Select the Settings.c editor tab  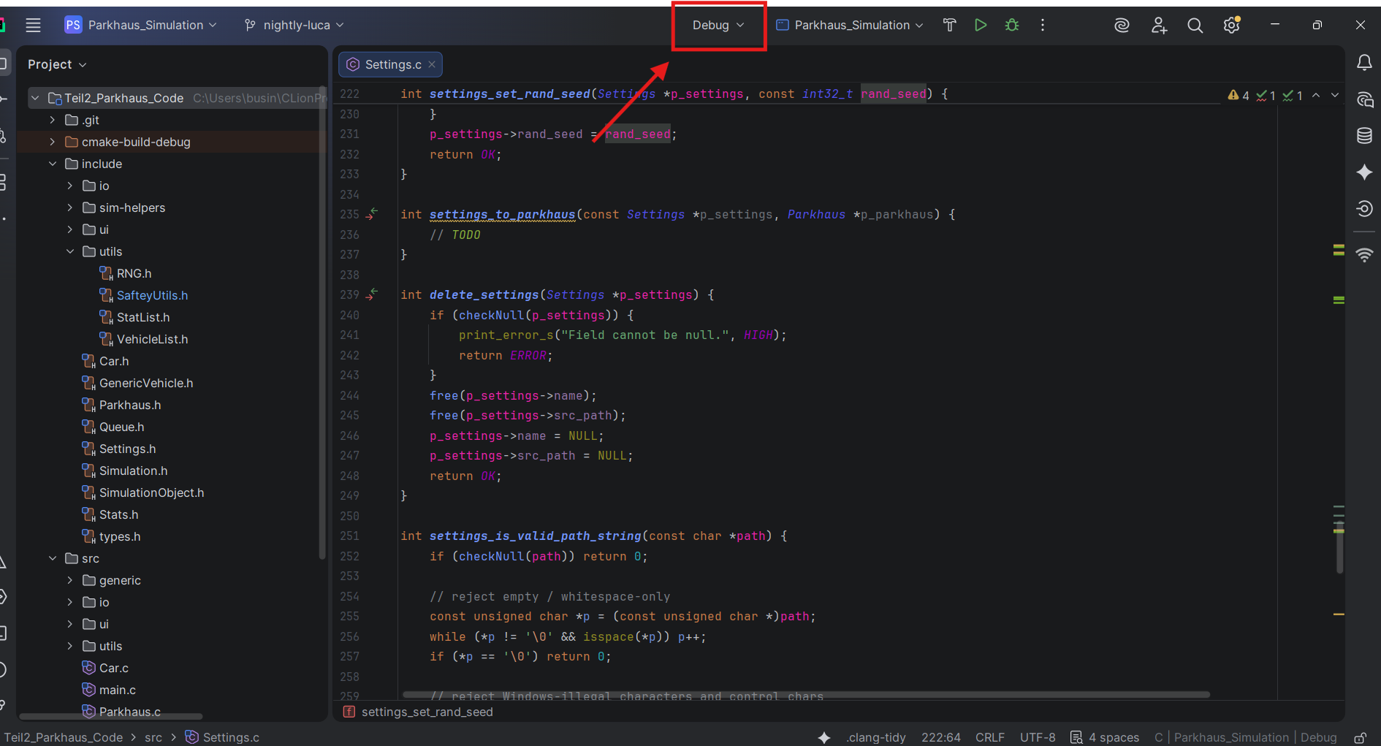(x=390, y=64)
